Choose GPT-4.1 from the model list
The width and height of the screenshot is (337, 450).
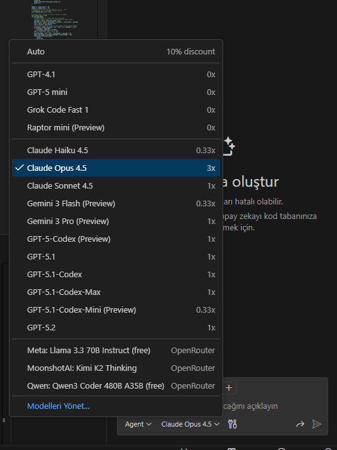(116, 74)
